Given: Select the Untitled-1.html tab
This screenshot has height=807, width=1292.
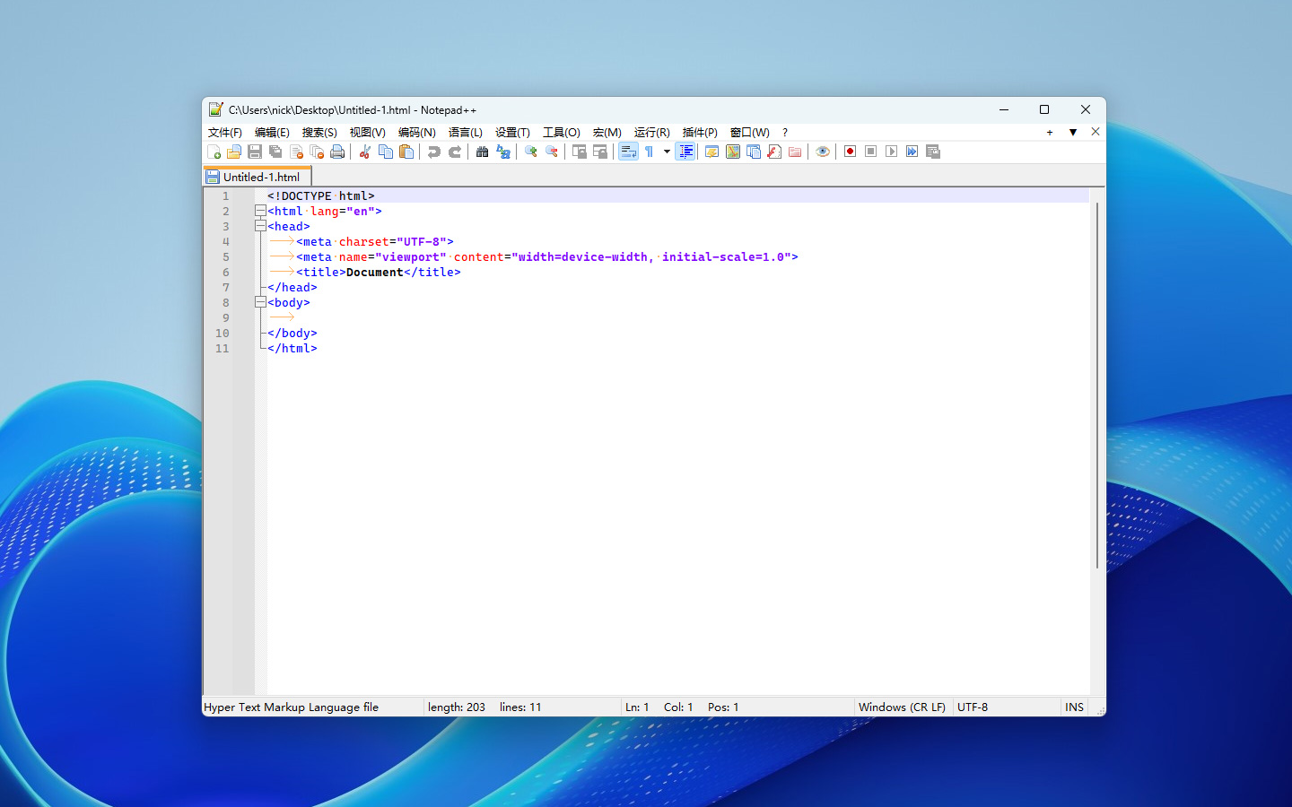Looking at the screenshot, I should coord(258,177).
